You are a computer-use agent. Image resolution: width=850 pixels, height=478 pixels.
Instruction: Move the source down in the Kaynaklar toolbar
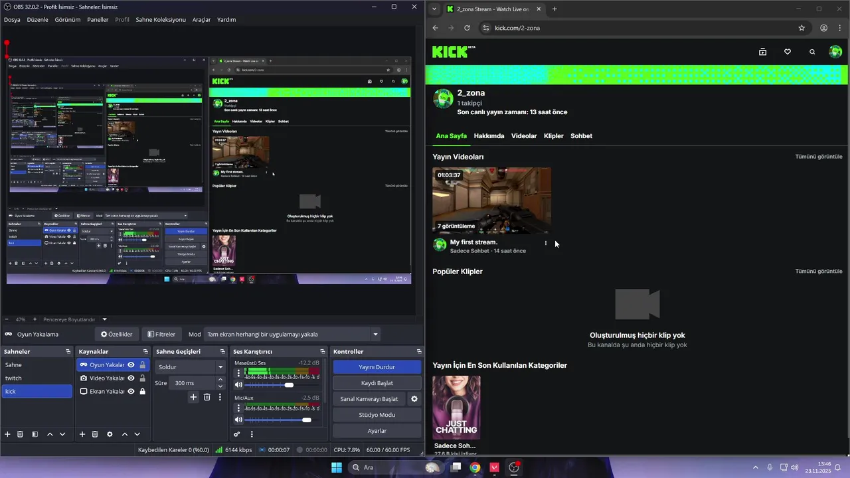(137, 434)
